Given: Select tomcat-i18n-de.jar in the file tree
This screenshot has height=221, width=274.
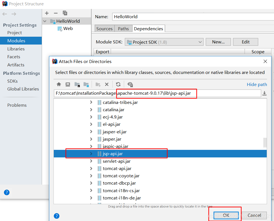Looking at the screenshot, I should pyautogui.click(x=122, y=198).
